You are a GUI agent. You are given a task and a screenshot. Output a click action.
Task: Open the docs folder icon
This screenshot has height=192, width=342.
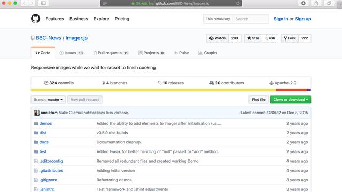coord(36,142)
